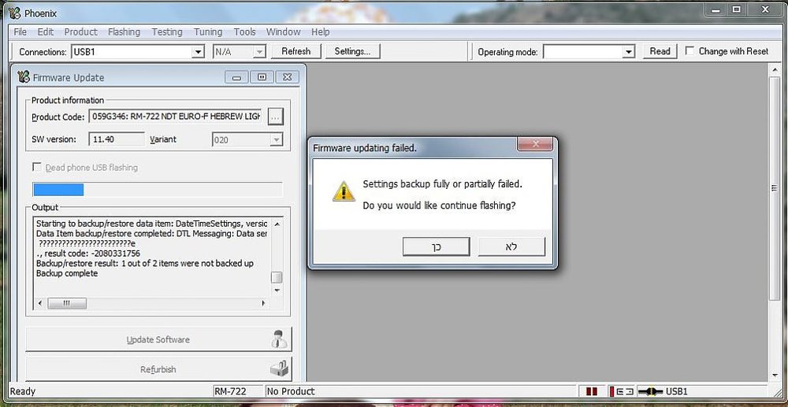Click the Product Code browse (...) button
This screenshot has width=788, height=407.
coord(275,117)
